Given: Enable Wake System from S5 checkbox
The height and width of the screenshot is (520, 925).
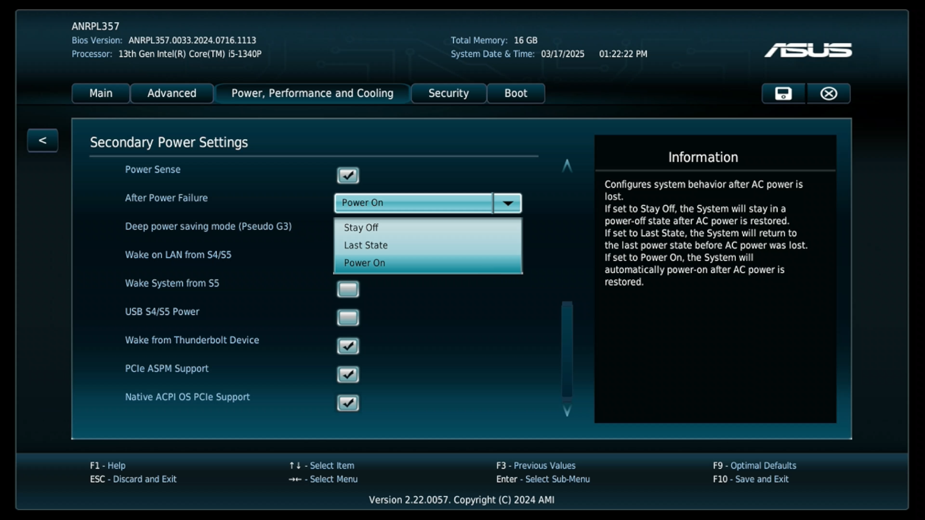Looking at the screenshot, I should [x=348, y=289].
